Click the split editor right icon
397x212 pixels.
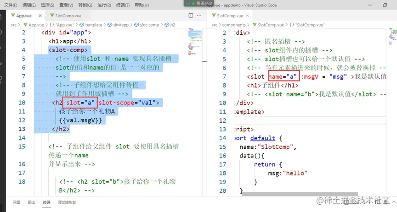coord(191,16)
